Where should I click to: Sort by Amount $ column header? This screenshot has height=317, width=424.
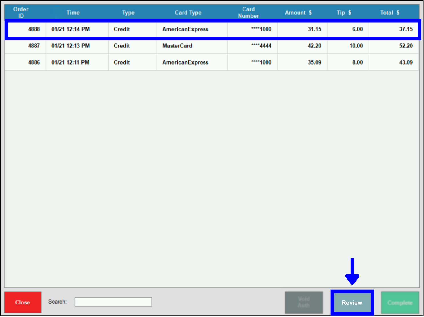298,13
